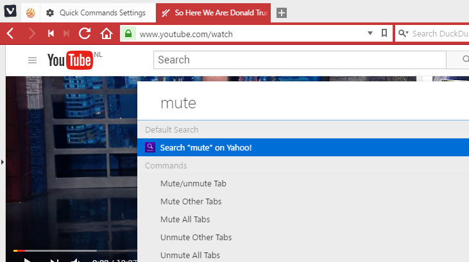The image size is (469, 262).
Task: Click the Default Search heading
Action: pyautogui.click(x=172, y=129)
